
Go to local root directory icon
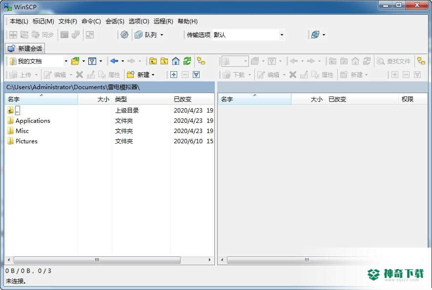click(164, 61)
